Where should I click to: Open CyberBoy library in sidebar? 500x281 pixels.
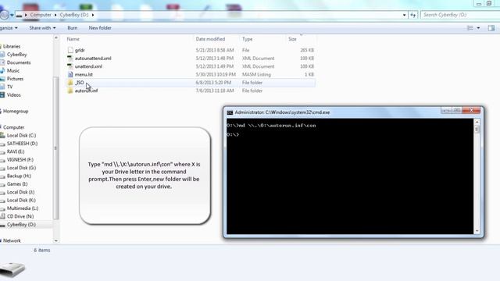17,55
